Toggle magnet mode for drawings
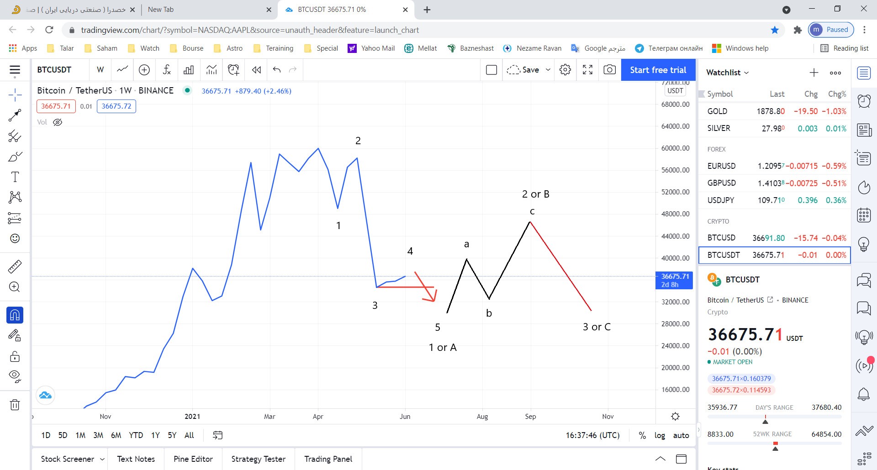The height and width of the screenshot is (470, 877). click(15, 315)
